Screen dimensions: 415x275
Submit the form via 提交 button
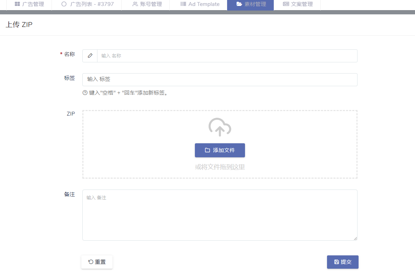[x=342, y=262]
